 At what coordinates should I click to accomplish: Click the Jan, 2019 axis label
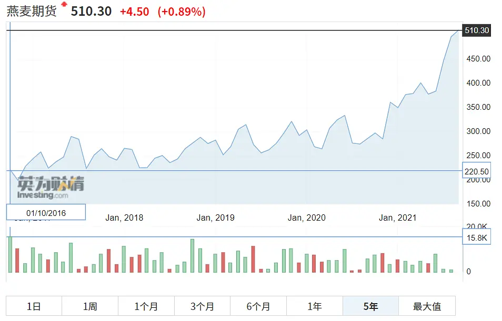[x=215, y=218]
